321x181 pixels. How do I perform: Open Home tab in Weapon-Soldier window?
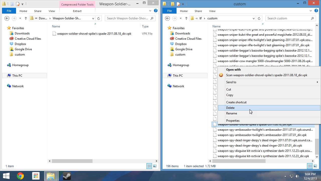tap(23, 11)
